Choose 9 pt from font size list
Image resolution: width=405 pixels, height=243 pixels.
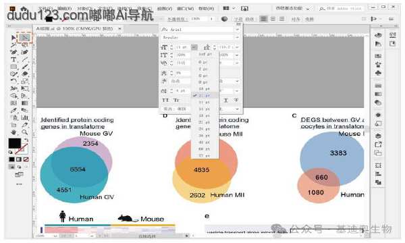203,82
